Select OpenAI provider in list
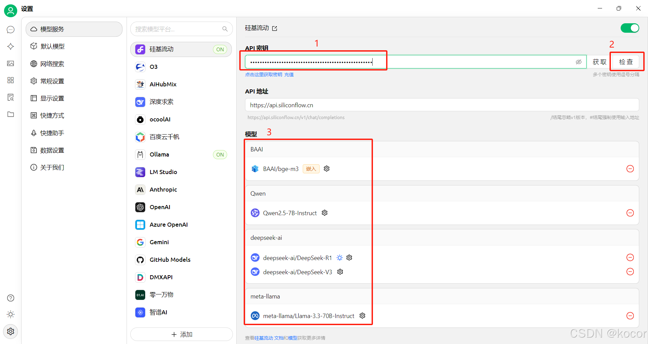The width and height of the screenshot is (648, 344). (x=181, y=207)
